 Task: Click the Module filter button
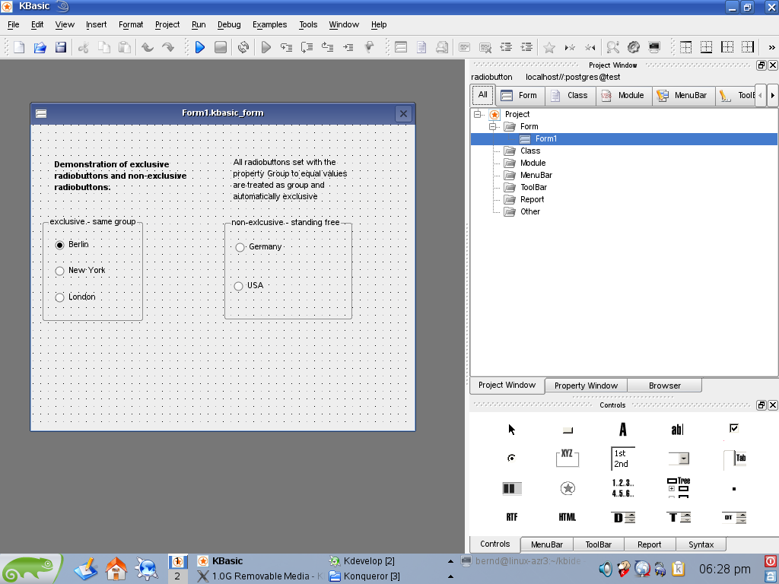click(624, 96)
